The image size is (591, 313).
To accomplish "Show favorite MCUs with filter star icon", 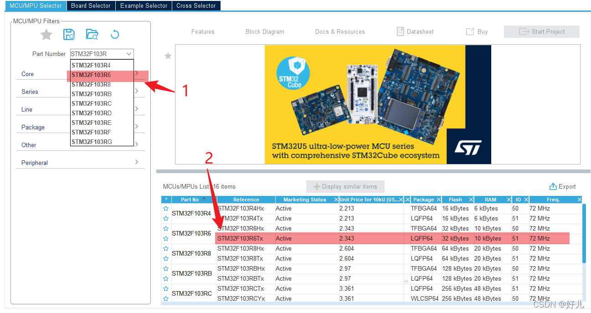I will pos(46,34).
